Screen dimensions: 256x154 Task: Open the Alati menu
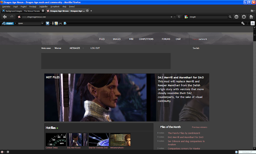pyautogui.click(x=64, y=6)
